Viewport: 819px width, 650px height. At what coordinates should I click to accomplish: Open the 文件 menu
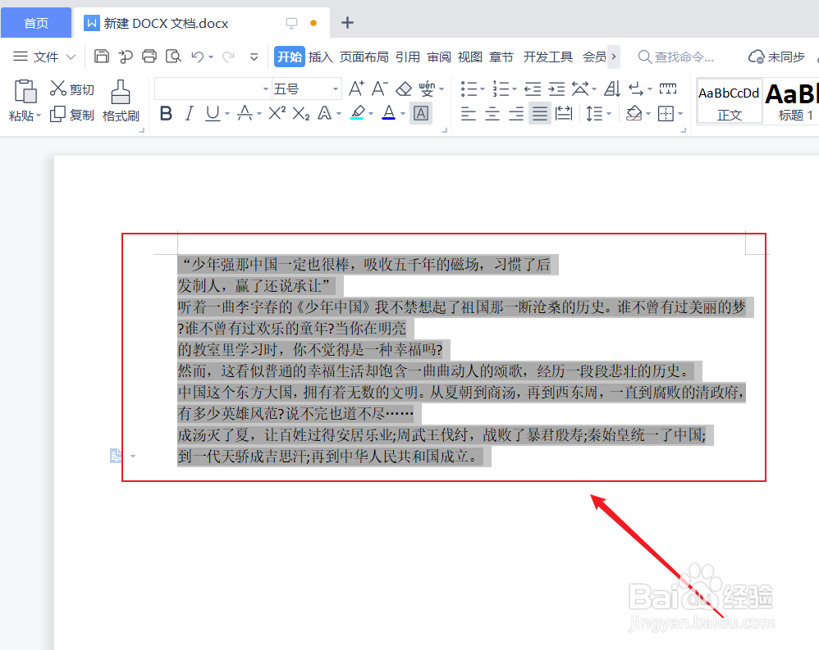point(42,57)
